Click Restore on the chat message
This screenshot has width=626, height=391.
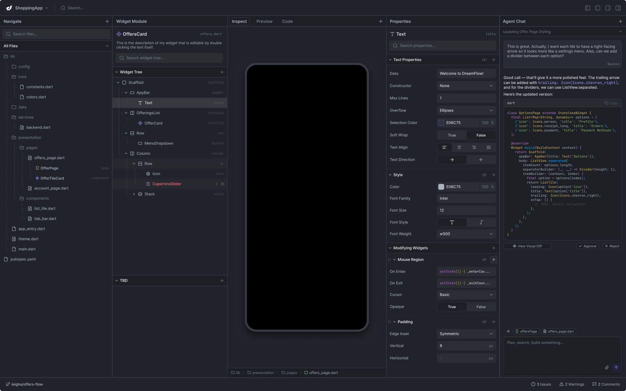(x=613, y=64)
